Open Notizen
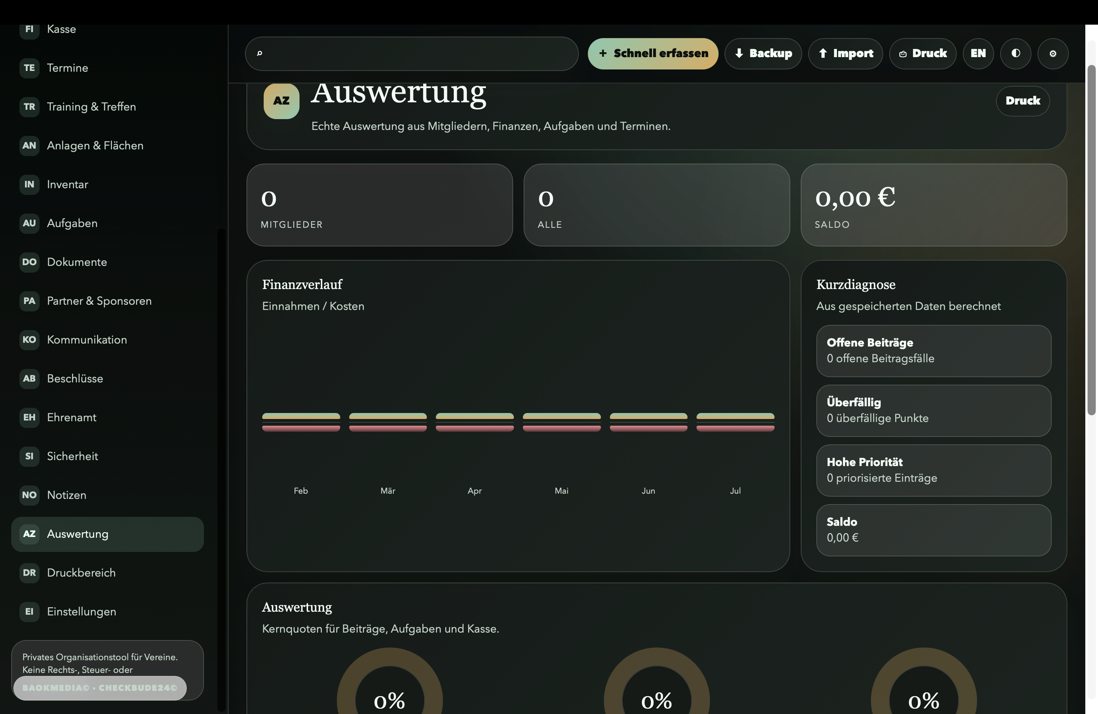1098x714 pixels. pyautogui.click(x=108, y=495)
